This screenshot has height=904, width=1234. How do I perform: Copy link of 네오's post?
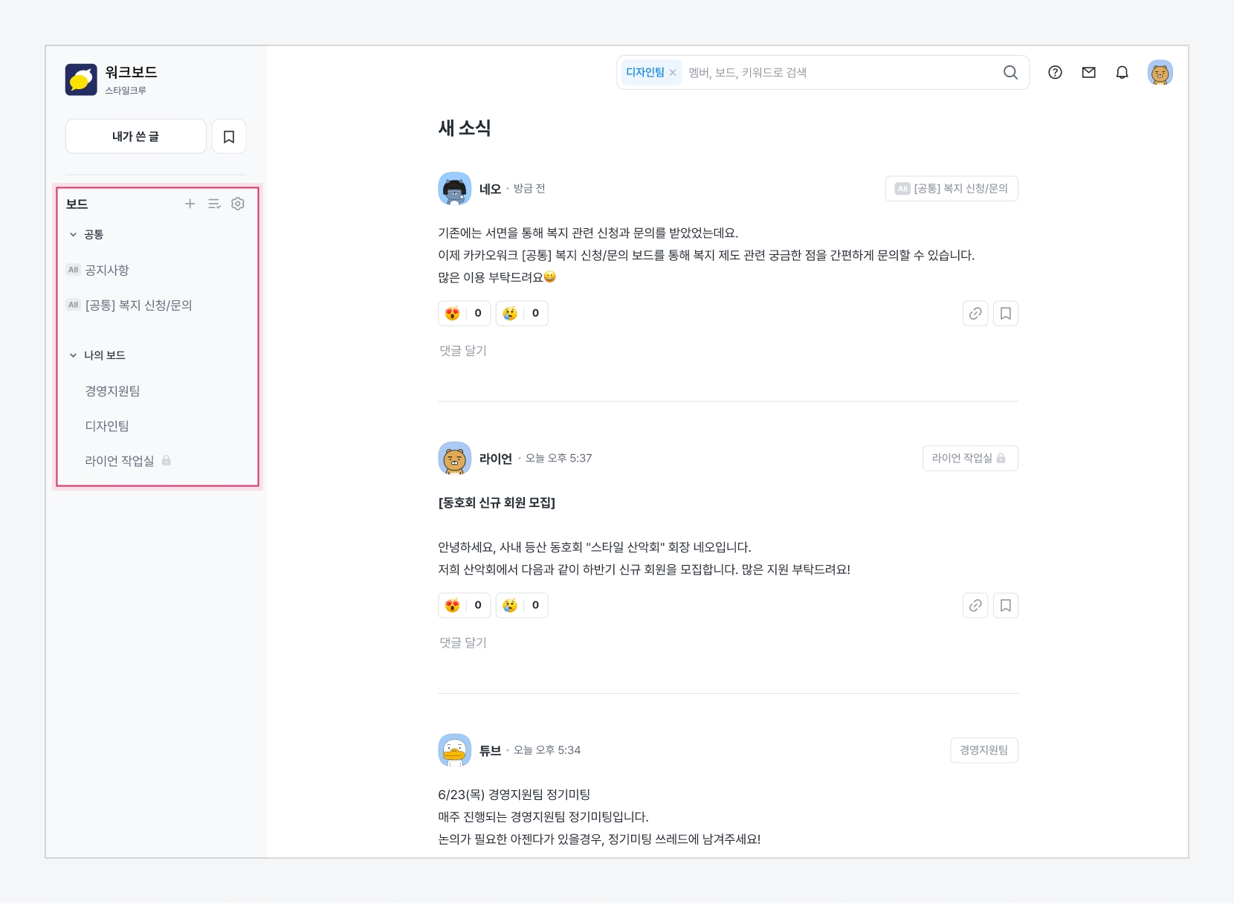click(975, 314)
